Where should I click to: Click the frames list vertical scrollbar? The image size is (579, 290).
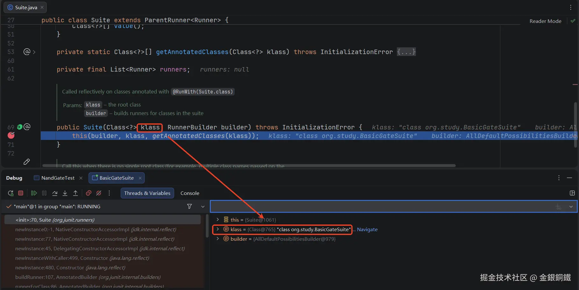coord(207,226)
